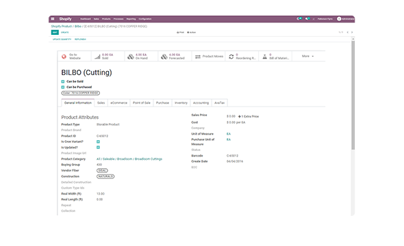Viewport: 404px width, 246px height.
Task: Open the Action dropdown
Action: coord(192,32)
